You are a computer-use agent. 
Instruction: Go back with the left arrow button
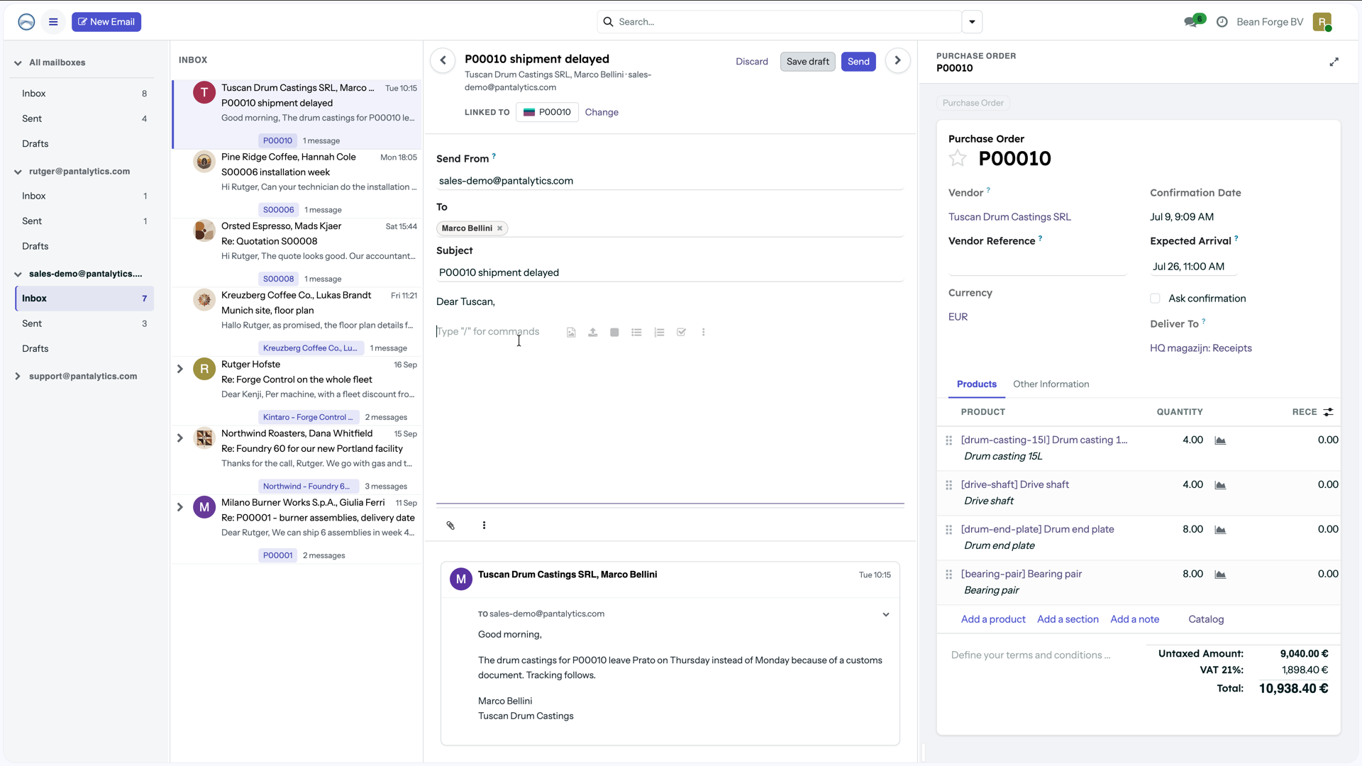443,60
